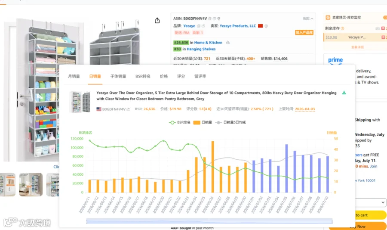
Task: Open bar-chart icon next to Home & Kitchen
Action: [x=228, y=43]
